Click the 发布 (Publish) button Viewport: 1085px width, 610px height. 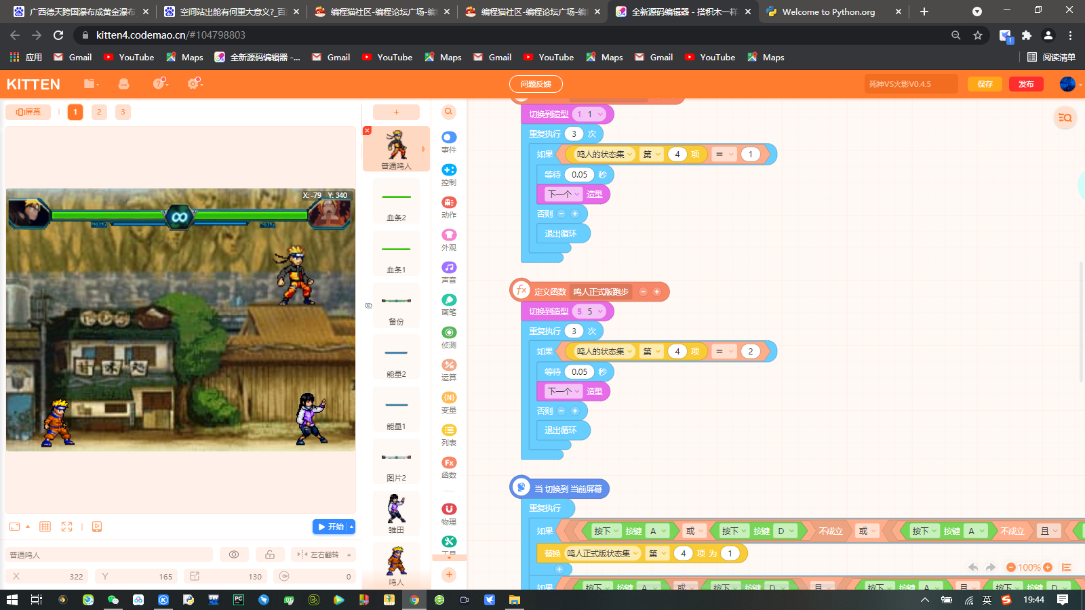(1026, 84)
